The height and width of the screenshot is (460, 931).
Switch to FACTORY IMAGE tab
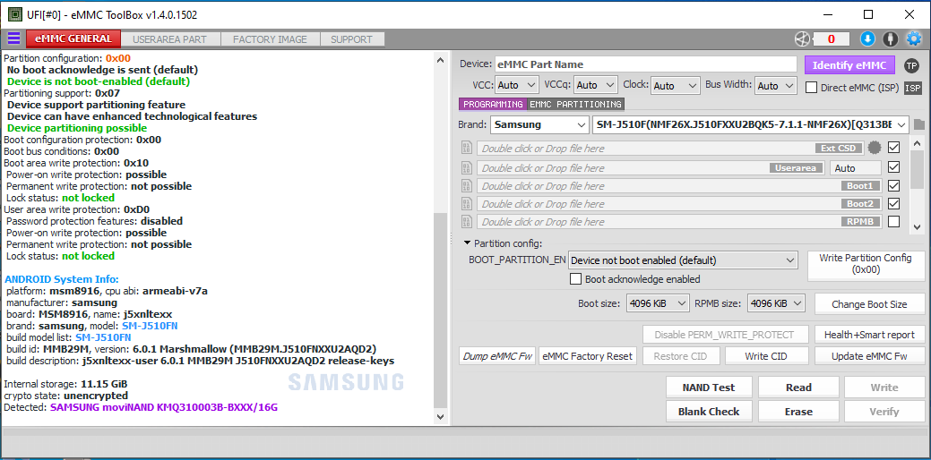coord(270,39)
